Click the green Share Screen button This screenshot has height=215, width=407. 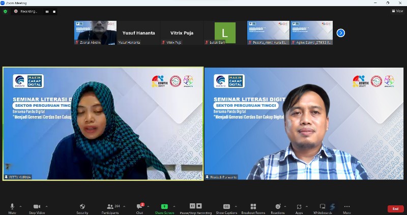click(164, 207)
